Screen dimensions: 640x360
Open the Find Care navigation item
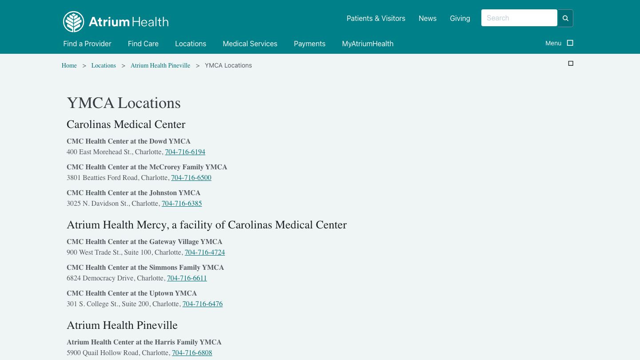[143, 44]
